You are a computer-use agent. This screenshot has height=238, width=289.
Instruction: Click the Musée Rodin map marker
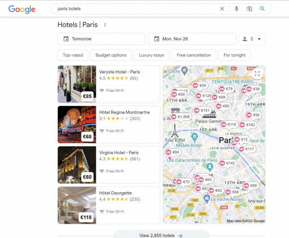(195, 137)
